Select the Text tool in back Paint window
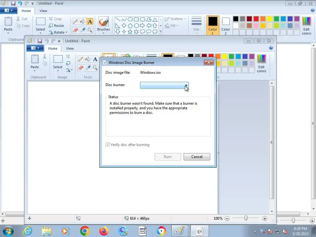Viewport: 316px width, 237px height. pos(90,21)
